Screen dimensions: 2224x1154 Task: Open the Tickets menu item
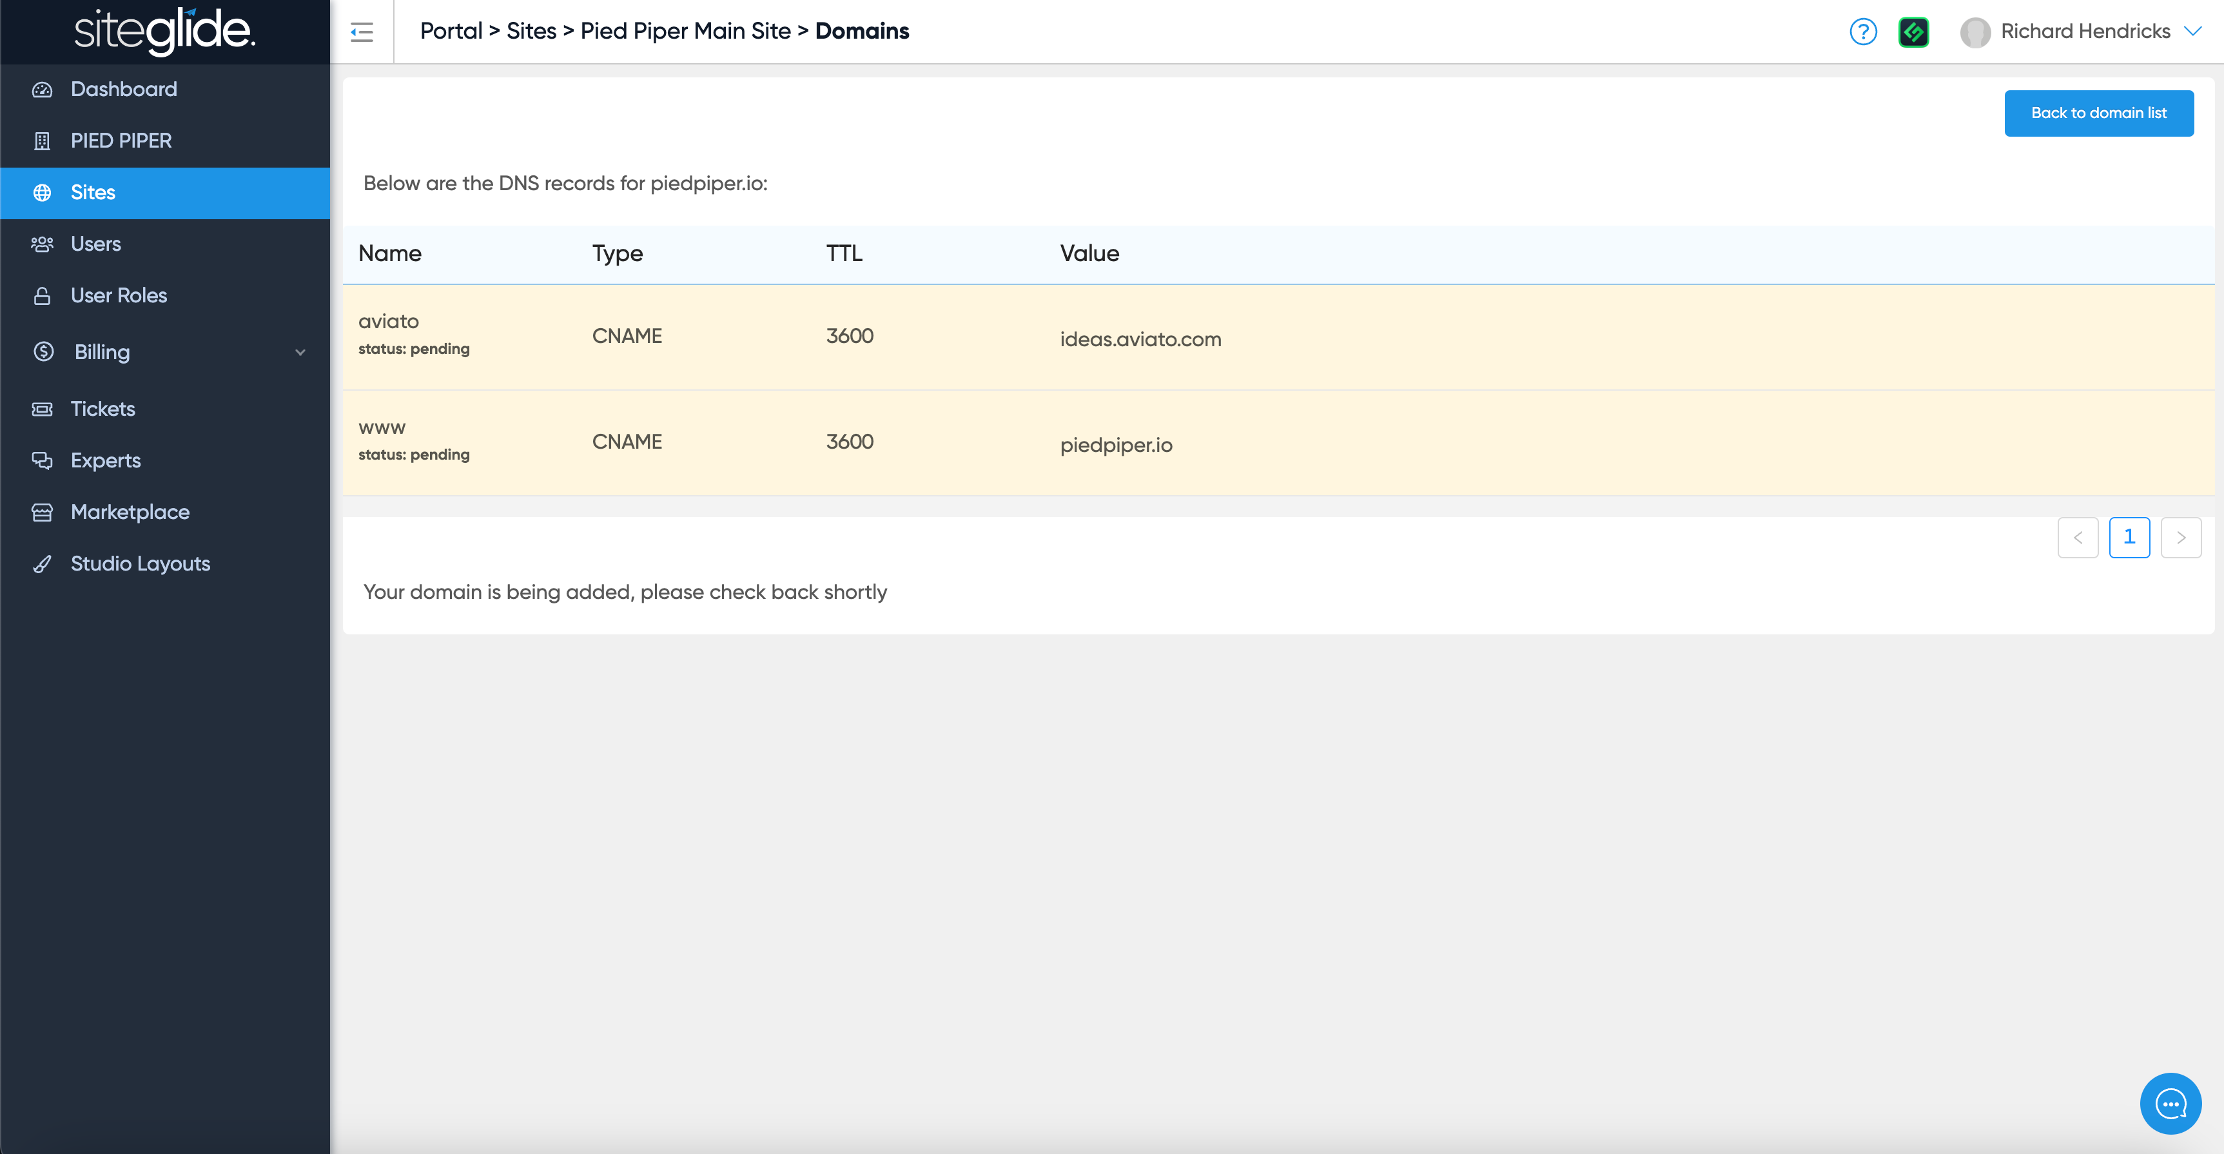[165, 409]
